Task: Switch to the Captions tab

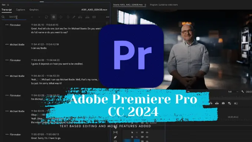Action: [x=20, y=10]
